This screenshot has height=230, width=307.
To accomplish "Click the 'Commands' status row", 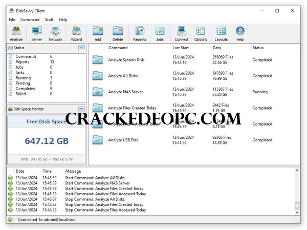I will (x=30, y=56).
